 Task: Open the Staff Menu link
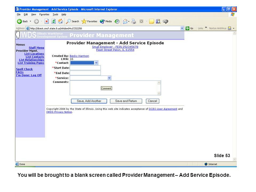click(37, 48)
